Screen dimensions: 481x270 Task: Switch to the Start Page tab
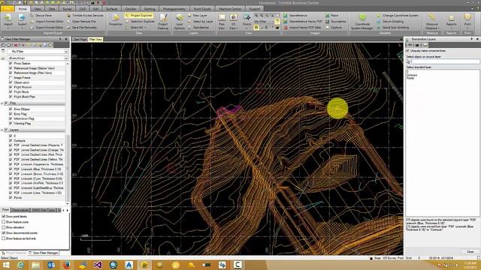[x=80, y=40]
